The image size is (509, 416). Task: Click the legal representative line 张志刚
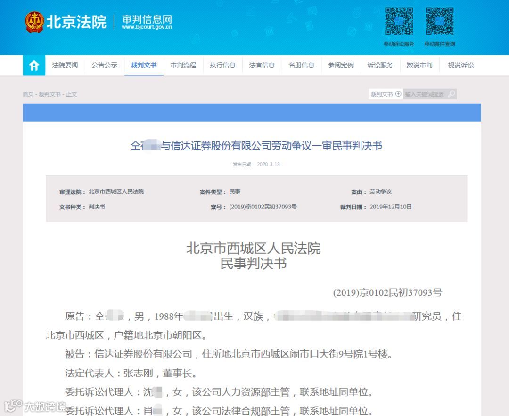click(131, 373)
